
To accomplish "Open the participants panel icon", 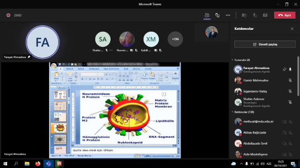I will coord(207,15).
